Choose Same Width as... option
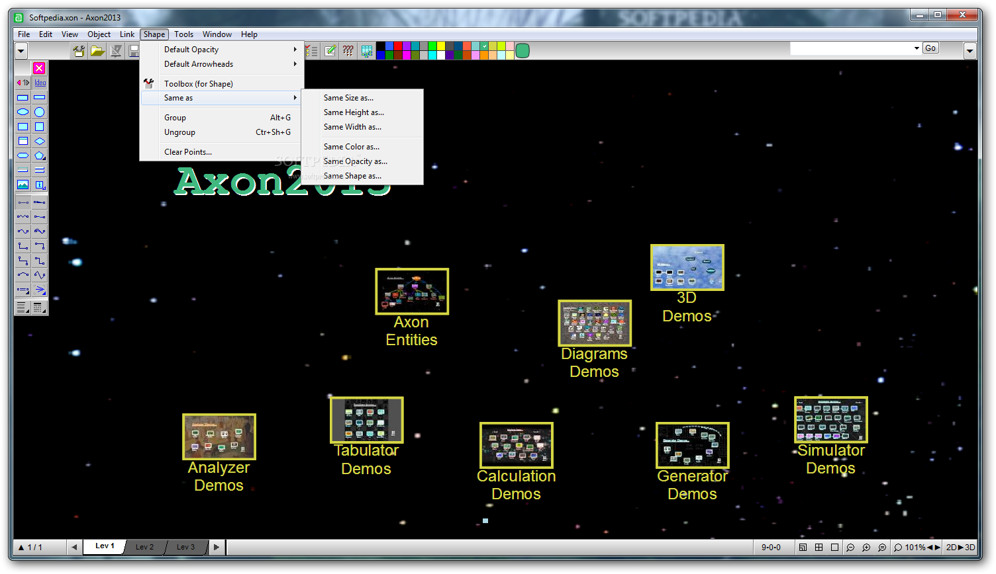 [362, 127]
